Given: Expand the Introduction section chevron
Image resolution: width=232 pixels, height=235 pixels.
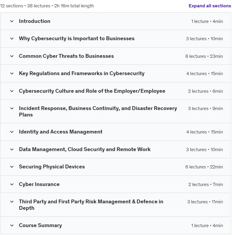Looking at the screenshot, I should coord(12,21).
